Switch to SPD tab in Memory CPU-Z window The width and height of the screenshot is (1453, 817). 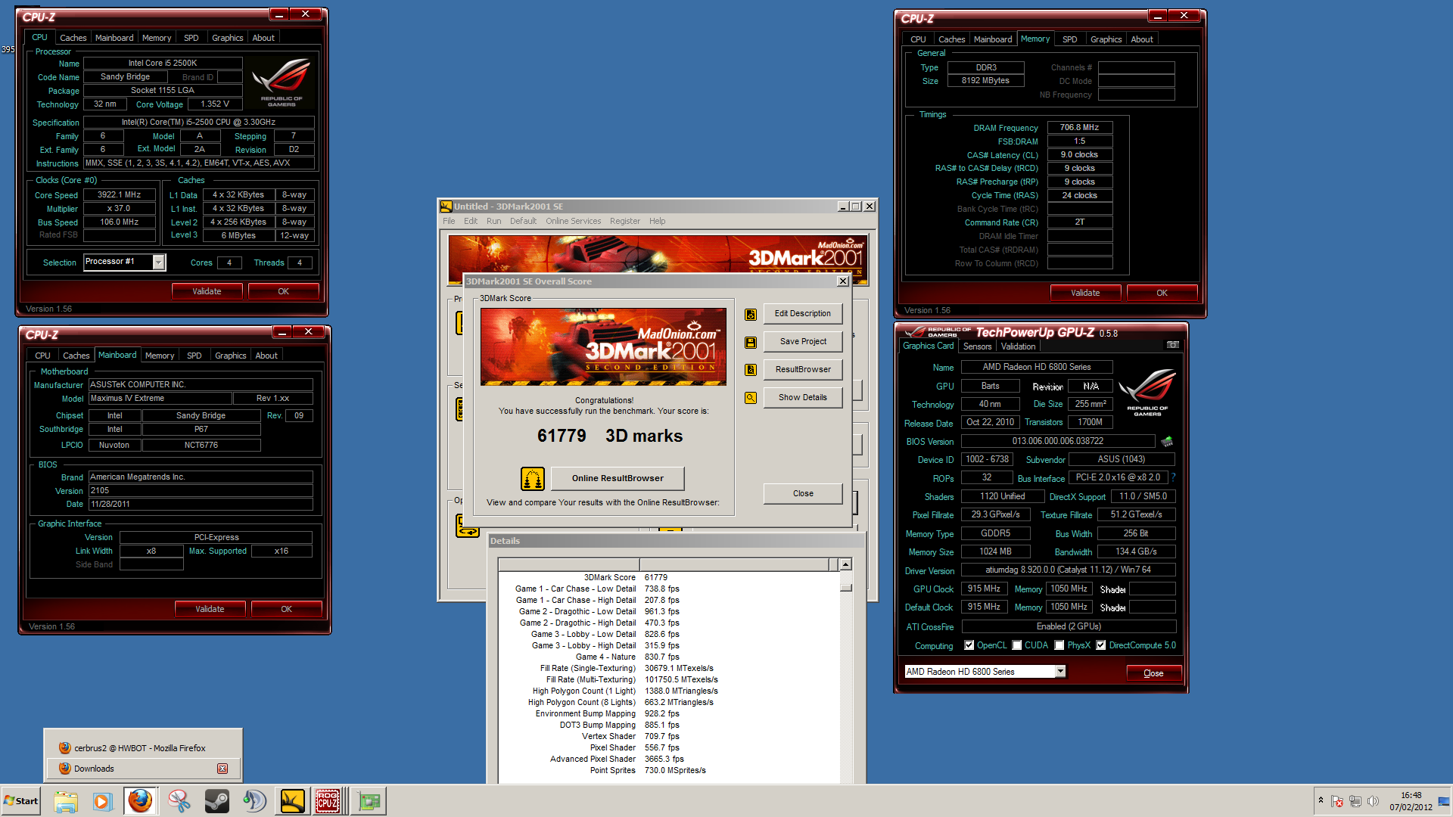point(1069,39)
